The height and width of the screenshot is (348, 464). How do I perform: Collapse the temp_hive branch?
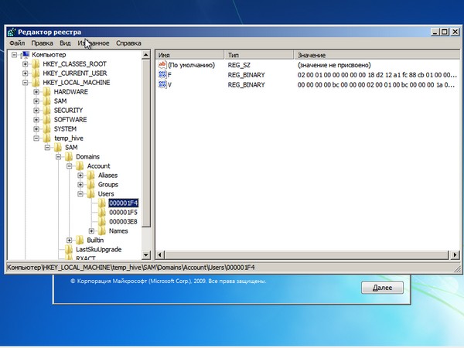click(36, 138)
